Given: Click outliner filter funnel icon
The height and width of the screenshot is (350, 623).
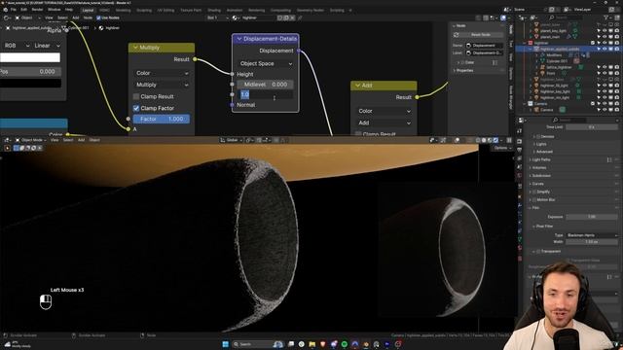Looking at the screenshot, I should pos(605,17).
